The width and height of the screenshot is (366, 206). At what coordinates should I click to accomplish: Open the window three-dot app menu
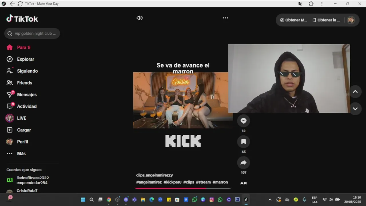coord(322,4)
